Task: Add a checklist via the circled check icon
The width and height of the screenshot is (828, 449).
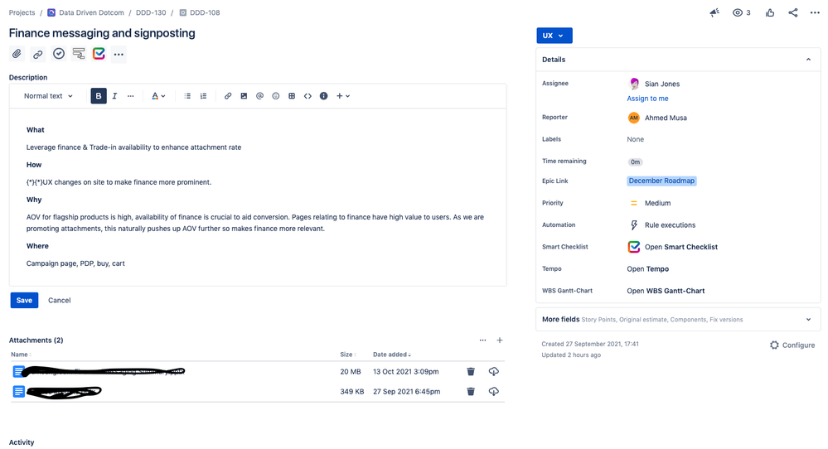Action: point(59,54)
